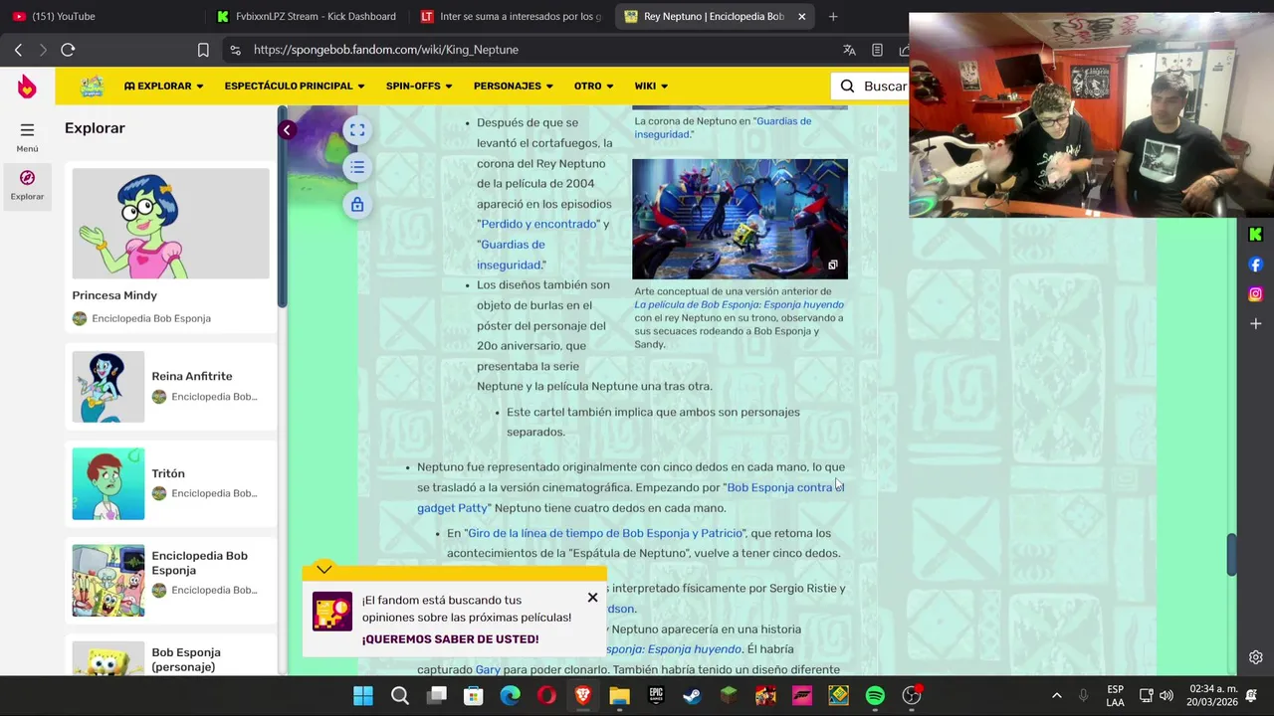Open the Tritón character thumbnail

click(107, 483)
